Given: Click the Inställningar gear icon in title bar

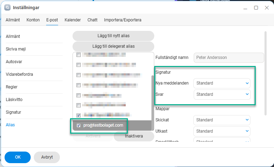Looking at the screenshot, I should click(7, 8).
